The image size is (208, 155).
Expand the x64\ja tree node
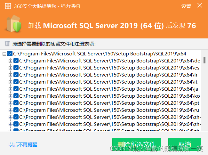[10, 89]
